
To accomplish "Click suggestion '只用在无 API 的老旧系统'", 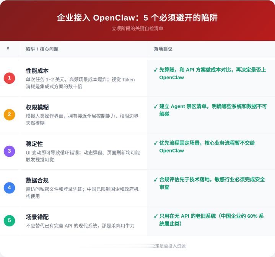I will [x=212, y=220].
